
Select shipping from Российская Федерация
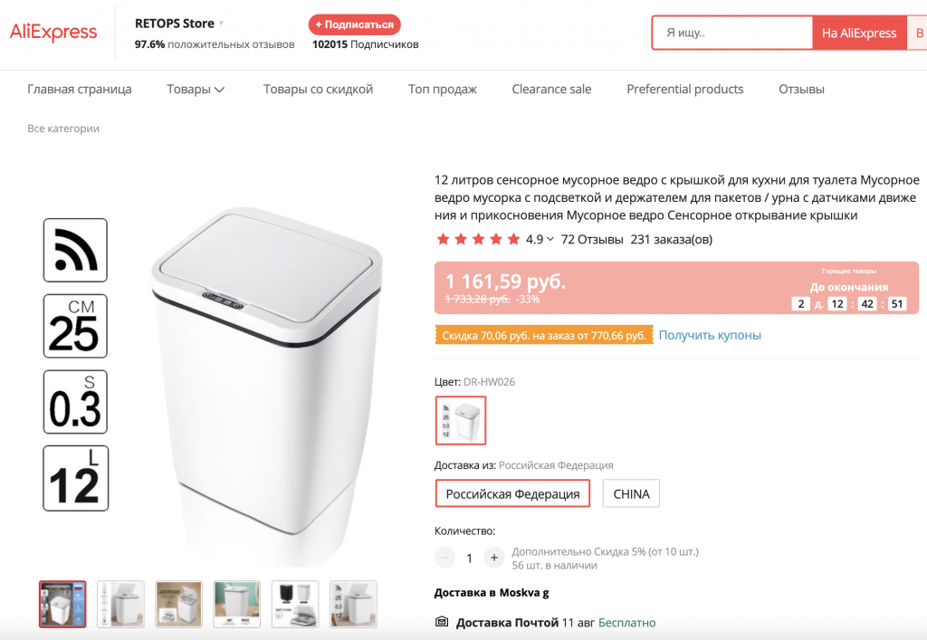tap(512, 494)
